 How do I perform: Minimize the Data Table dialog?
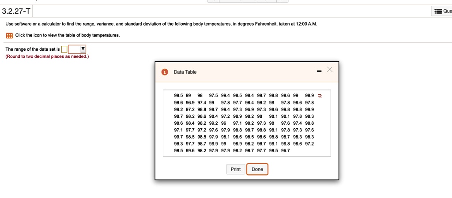319,71
